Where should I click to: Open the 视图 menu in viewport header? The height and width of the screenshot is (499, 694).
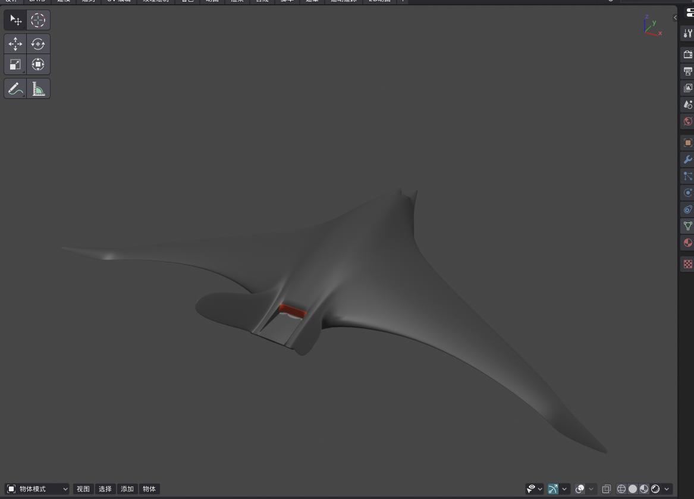click(83, 489)
